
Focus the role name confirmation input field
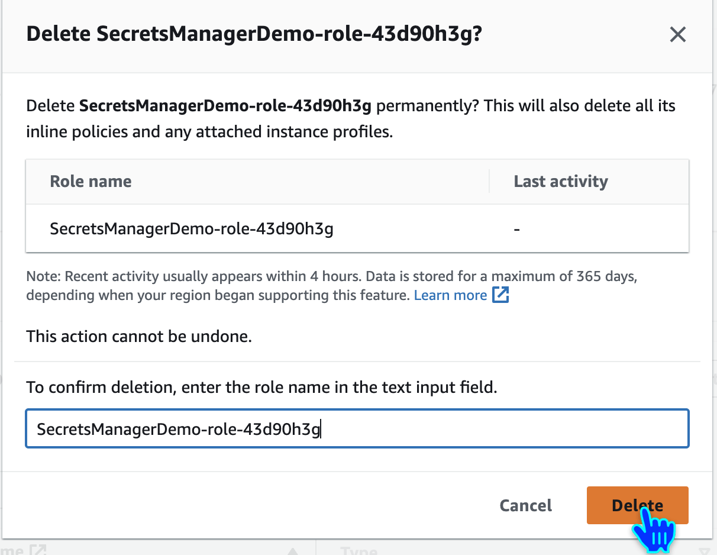357,429
